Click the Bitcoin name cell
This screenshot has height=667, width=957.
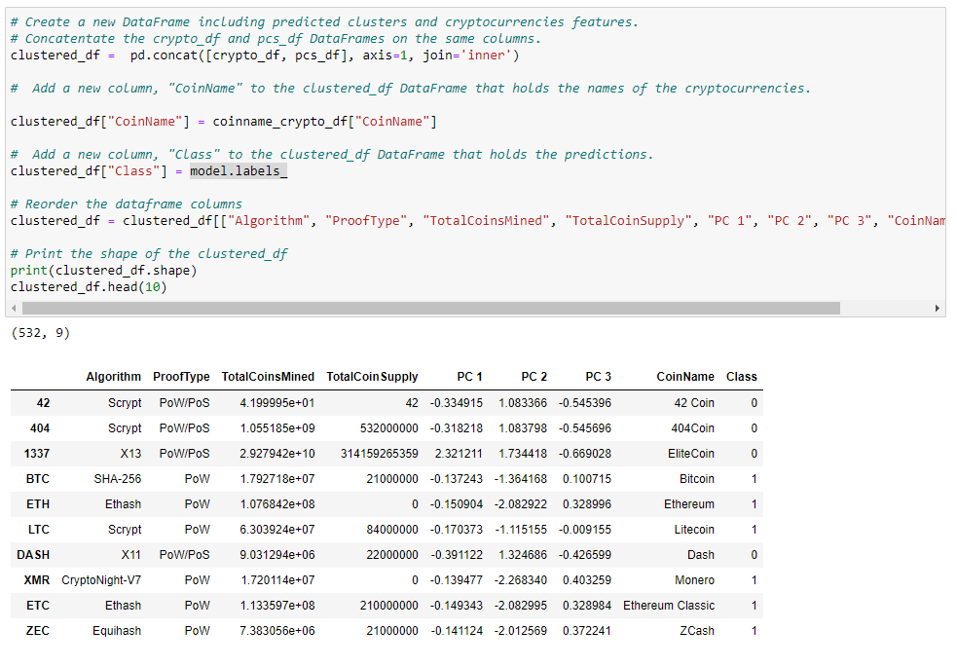point(697,479)
